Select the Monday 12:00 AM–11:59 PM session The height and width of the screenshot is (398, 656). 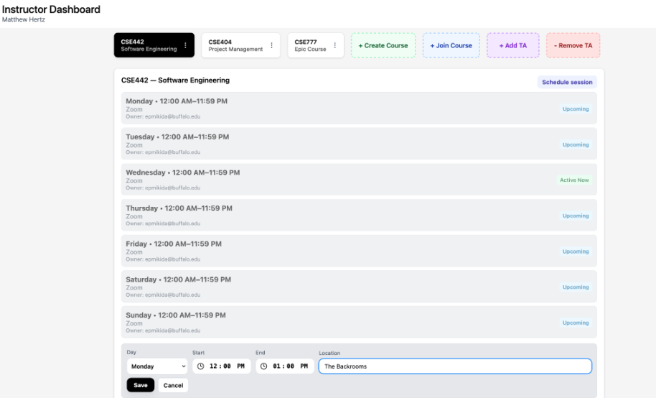pyautogui.click(x=359, y=108)
